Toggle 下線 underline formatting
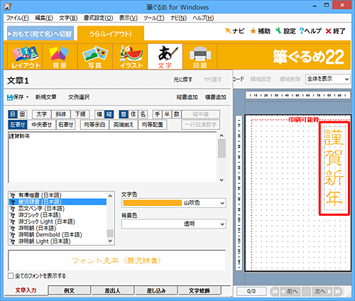The image size is (355, 301). coord(80,114)
